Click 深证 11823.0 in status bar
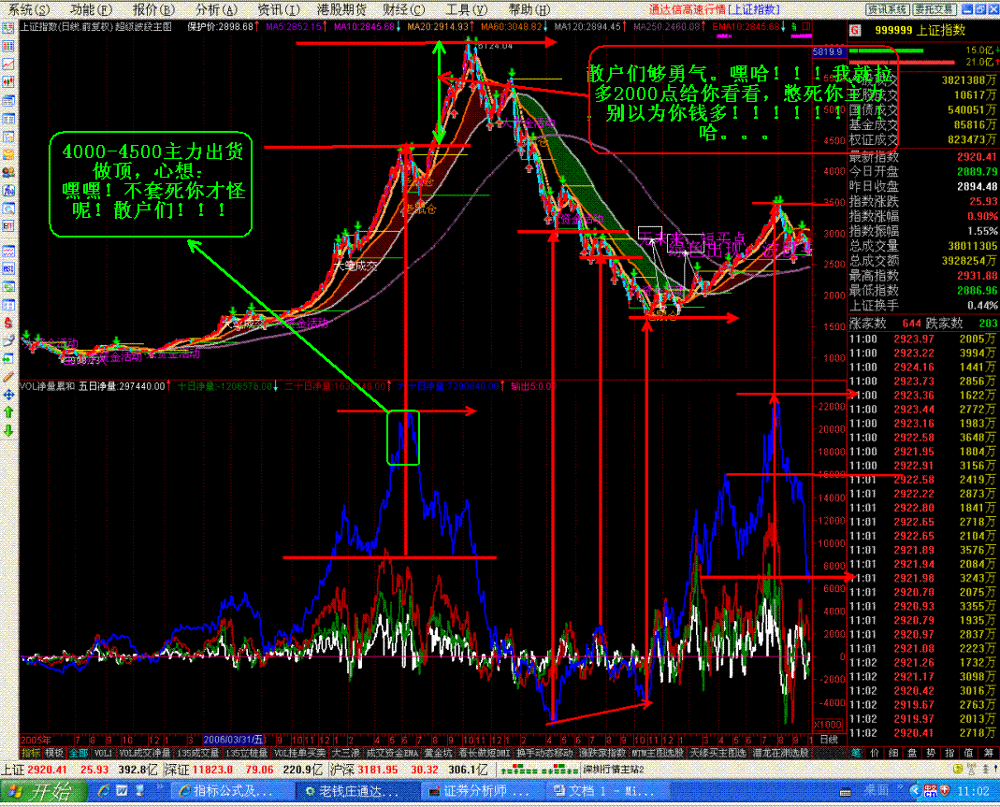This screenshot has height=807, width=1000. [x=198, y=770]
